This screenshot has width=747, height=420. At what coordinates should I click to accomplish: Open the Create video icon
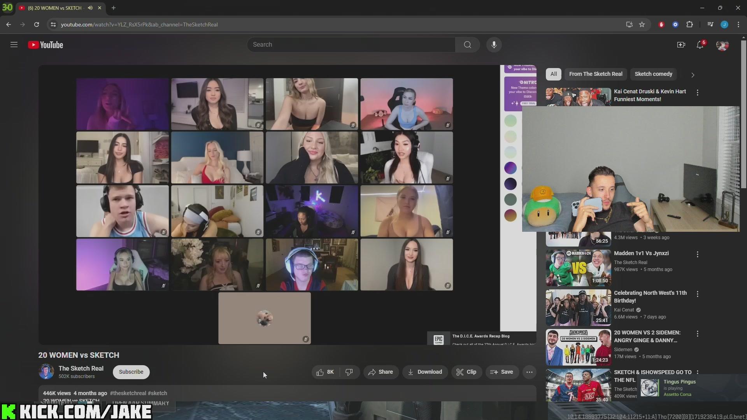(681, 45)
